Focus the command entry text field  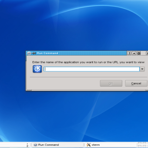[x=92, y=69]
